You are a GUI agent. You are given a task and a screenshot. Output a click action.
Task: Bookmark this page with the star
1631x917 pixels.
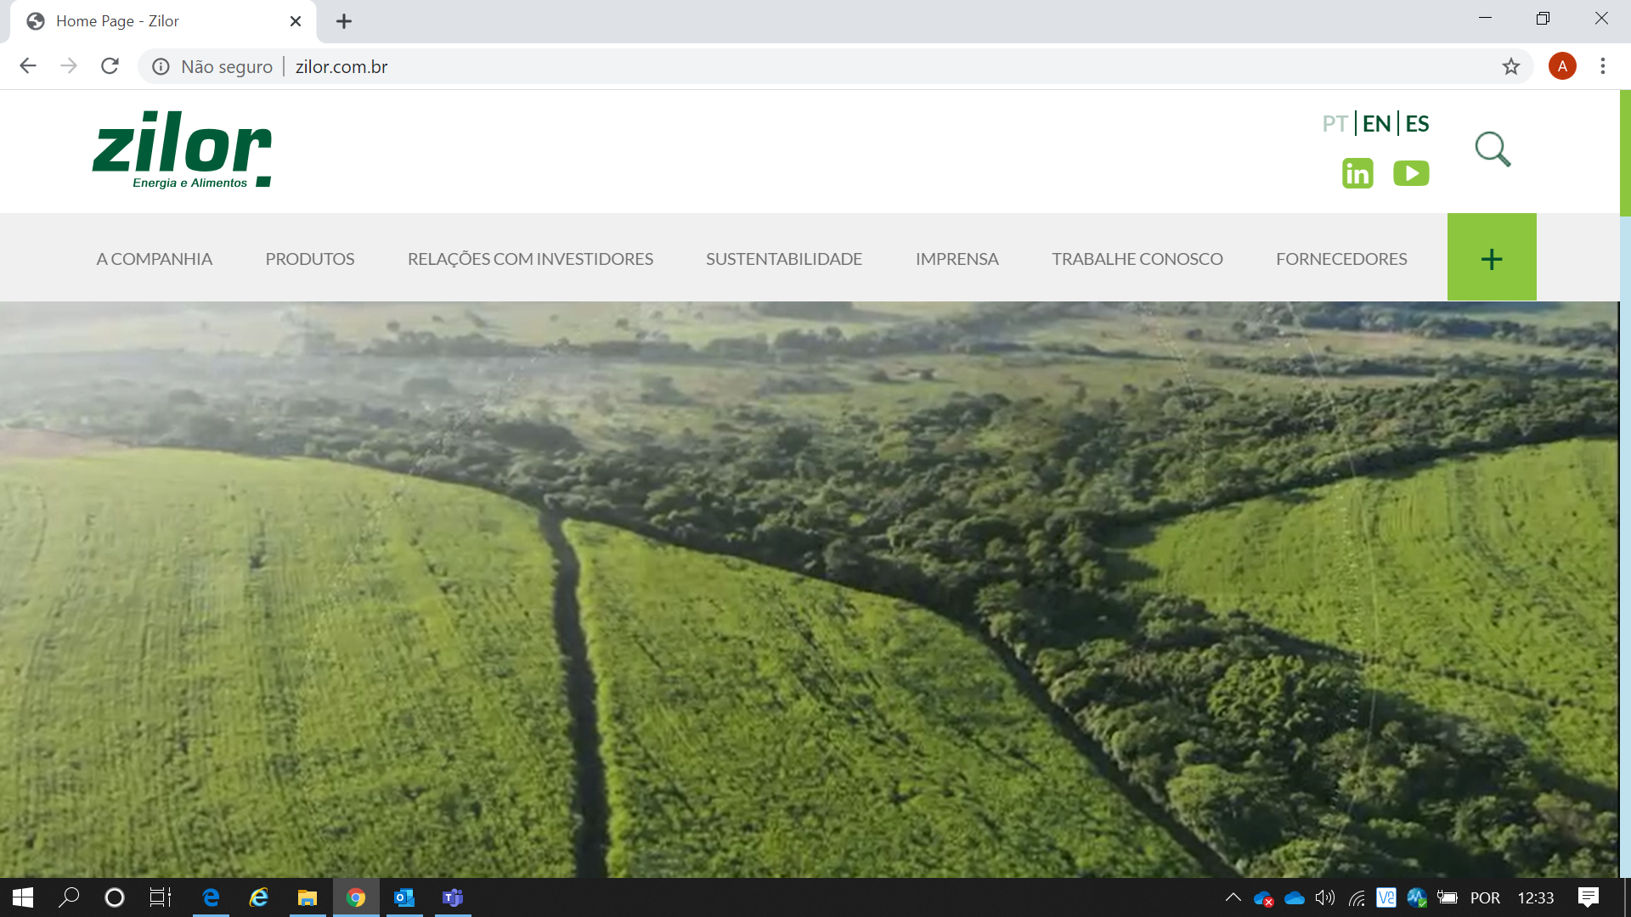click(1510, 66)
